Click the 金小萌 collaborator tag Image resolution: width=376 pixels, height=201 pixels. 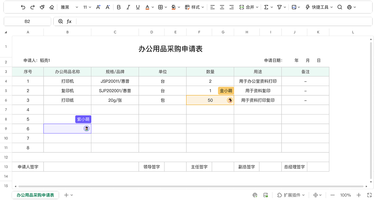tap(226, 91)
